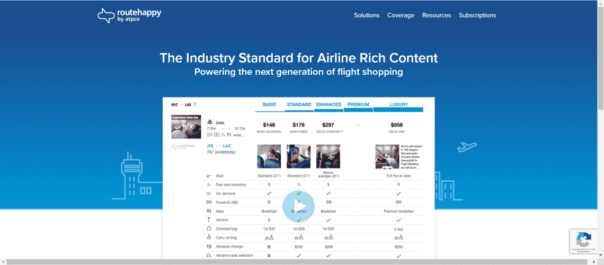Click the Advance change calendar row icon
The image size is (604, 265).
point(209,246)
